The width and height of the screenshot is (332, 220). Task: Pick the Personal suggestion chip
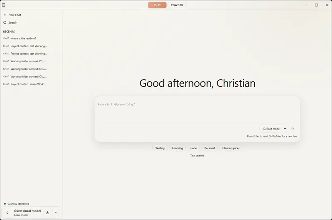210,148
